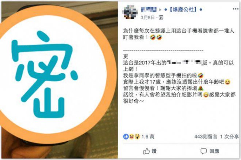Viewport: 241px width, 160px height.
Task: Click the 1 次分享 share count
Action: click(229, 137)
